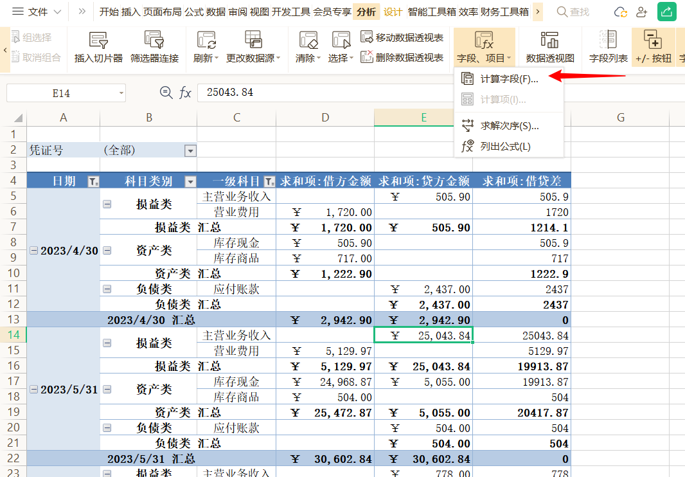Collapse 资产类 under 2023/4/30
Screen dimensions: 685x477
(107, 251)
